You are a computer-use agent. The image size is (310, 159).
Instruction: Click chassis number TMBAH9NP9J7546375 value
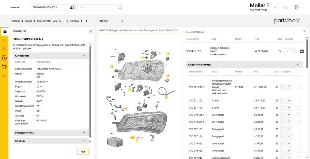49,69
